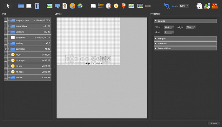The height and width of the screenshot is (127, 222).
Task: Add a timer clock element
Action: 108,6
